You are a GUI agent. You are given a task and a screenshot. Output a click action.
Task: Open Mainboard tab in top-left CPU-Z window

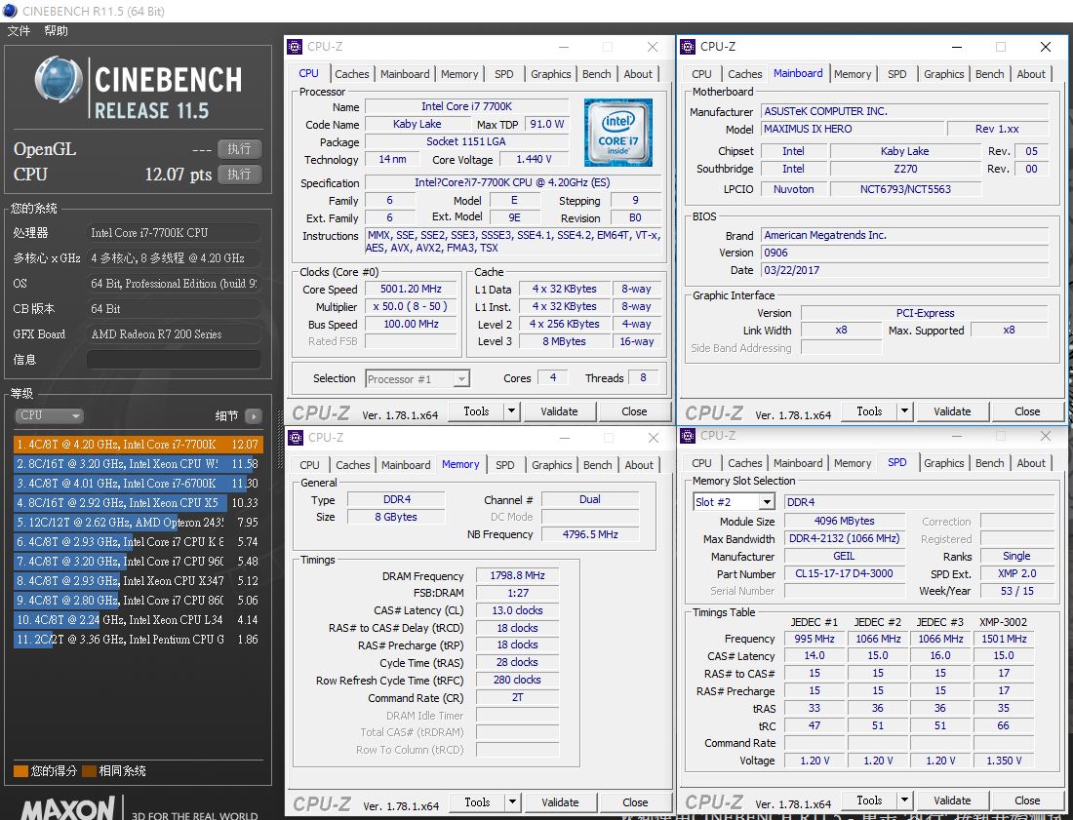pyautogui.click(x=405, y=74)
